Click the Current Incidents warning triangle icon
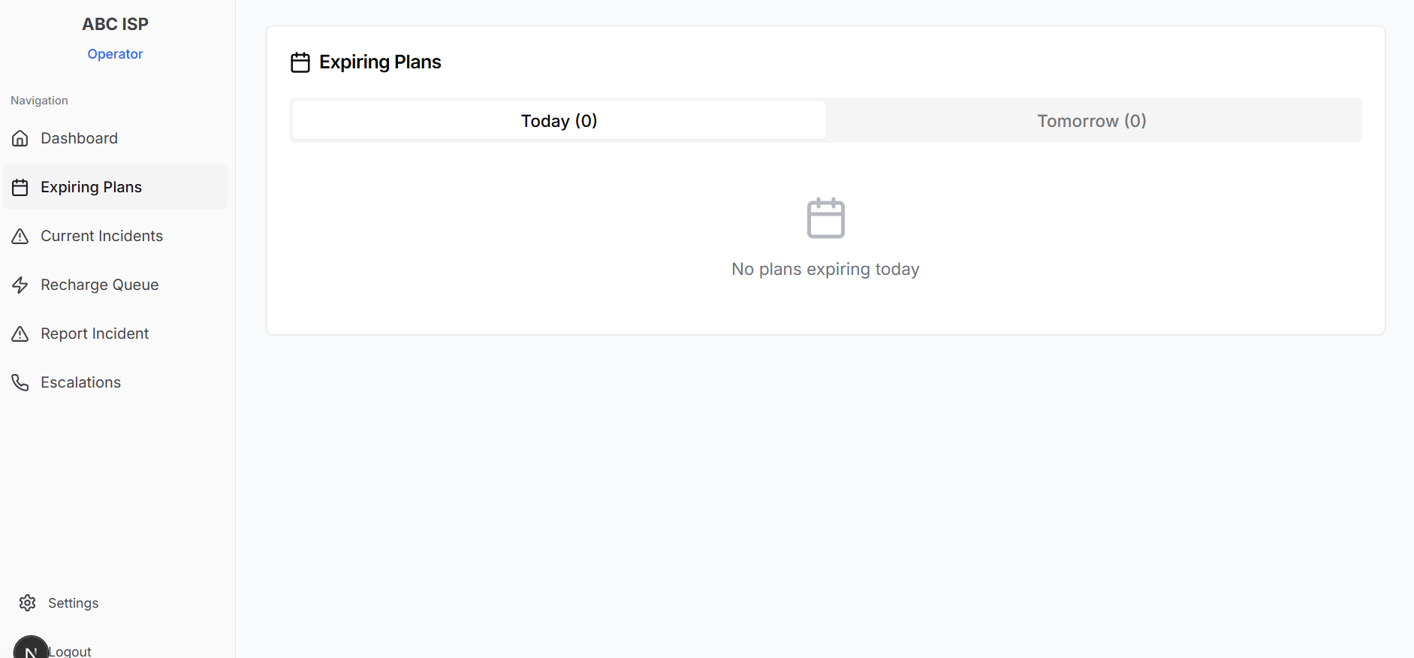Viewport: 1414px width, 658px height. pyautogui.click(x=20, y=236)
